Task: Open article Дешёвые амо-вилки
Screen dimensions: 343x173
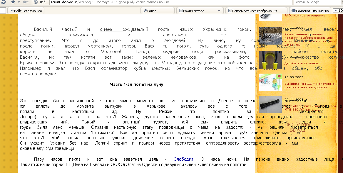Action: pyautogui.click(x=303, y=63)
